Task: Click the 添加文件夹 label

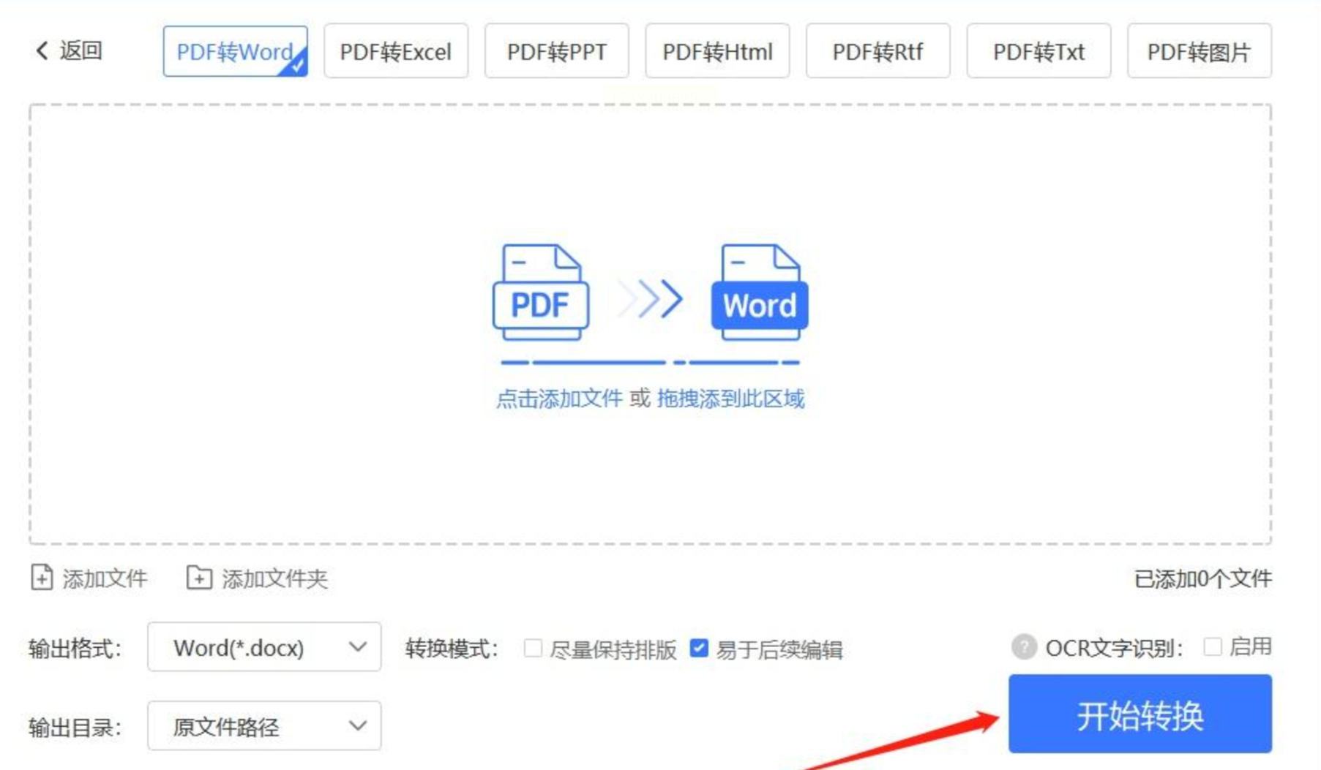Action: tap(274, 578)
